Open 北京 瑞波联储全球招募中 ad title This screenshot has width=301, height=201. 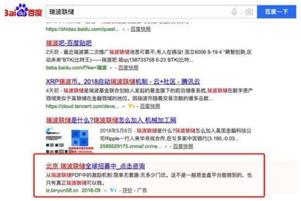coord(95,166)
